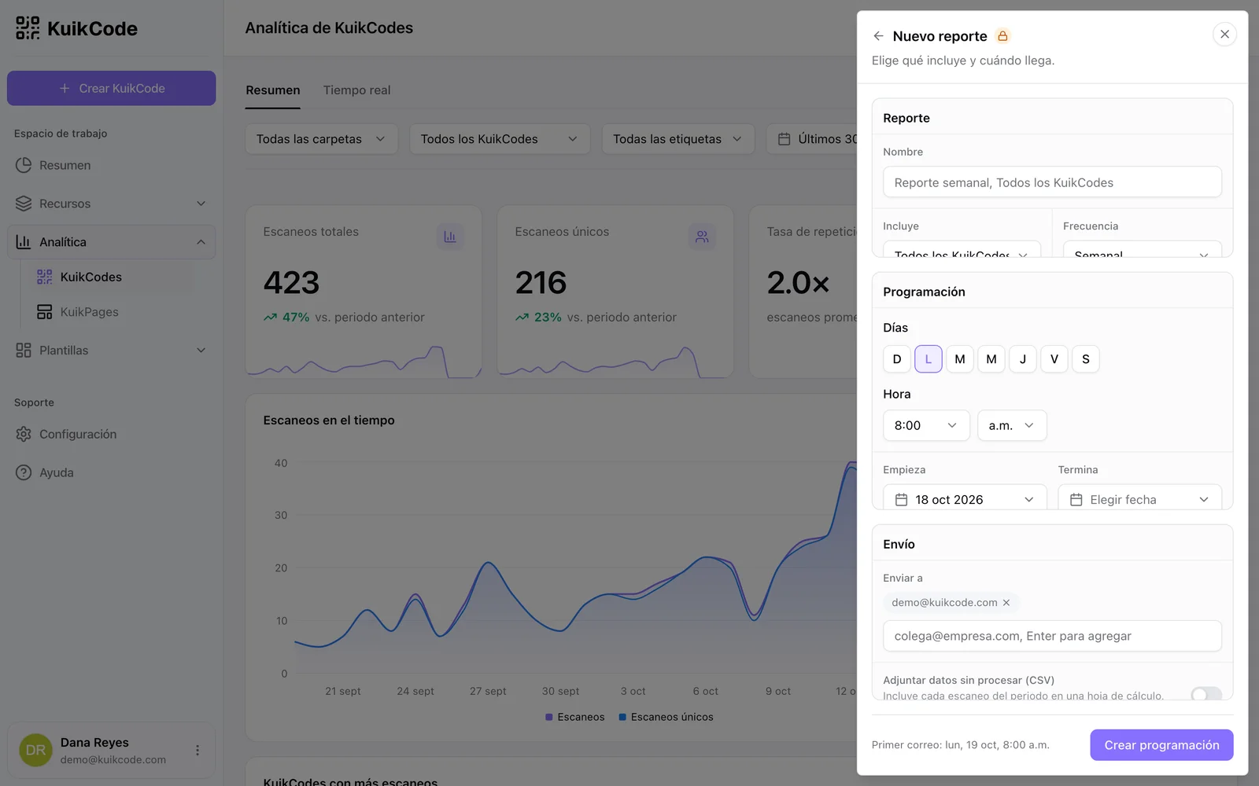Open Todas las carpetas filter
The width and height of the screenshot is (1259, 786).
point(321,139)
